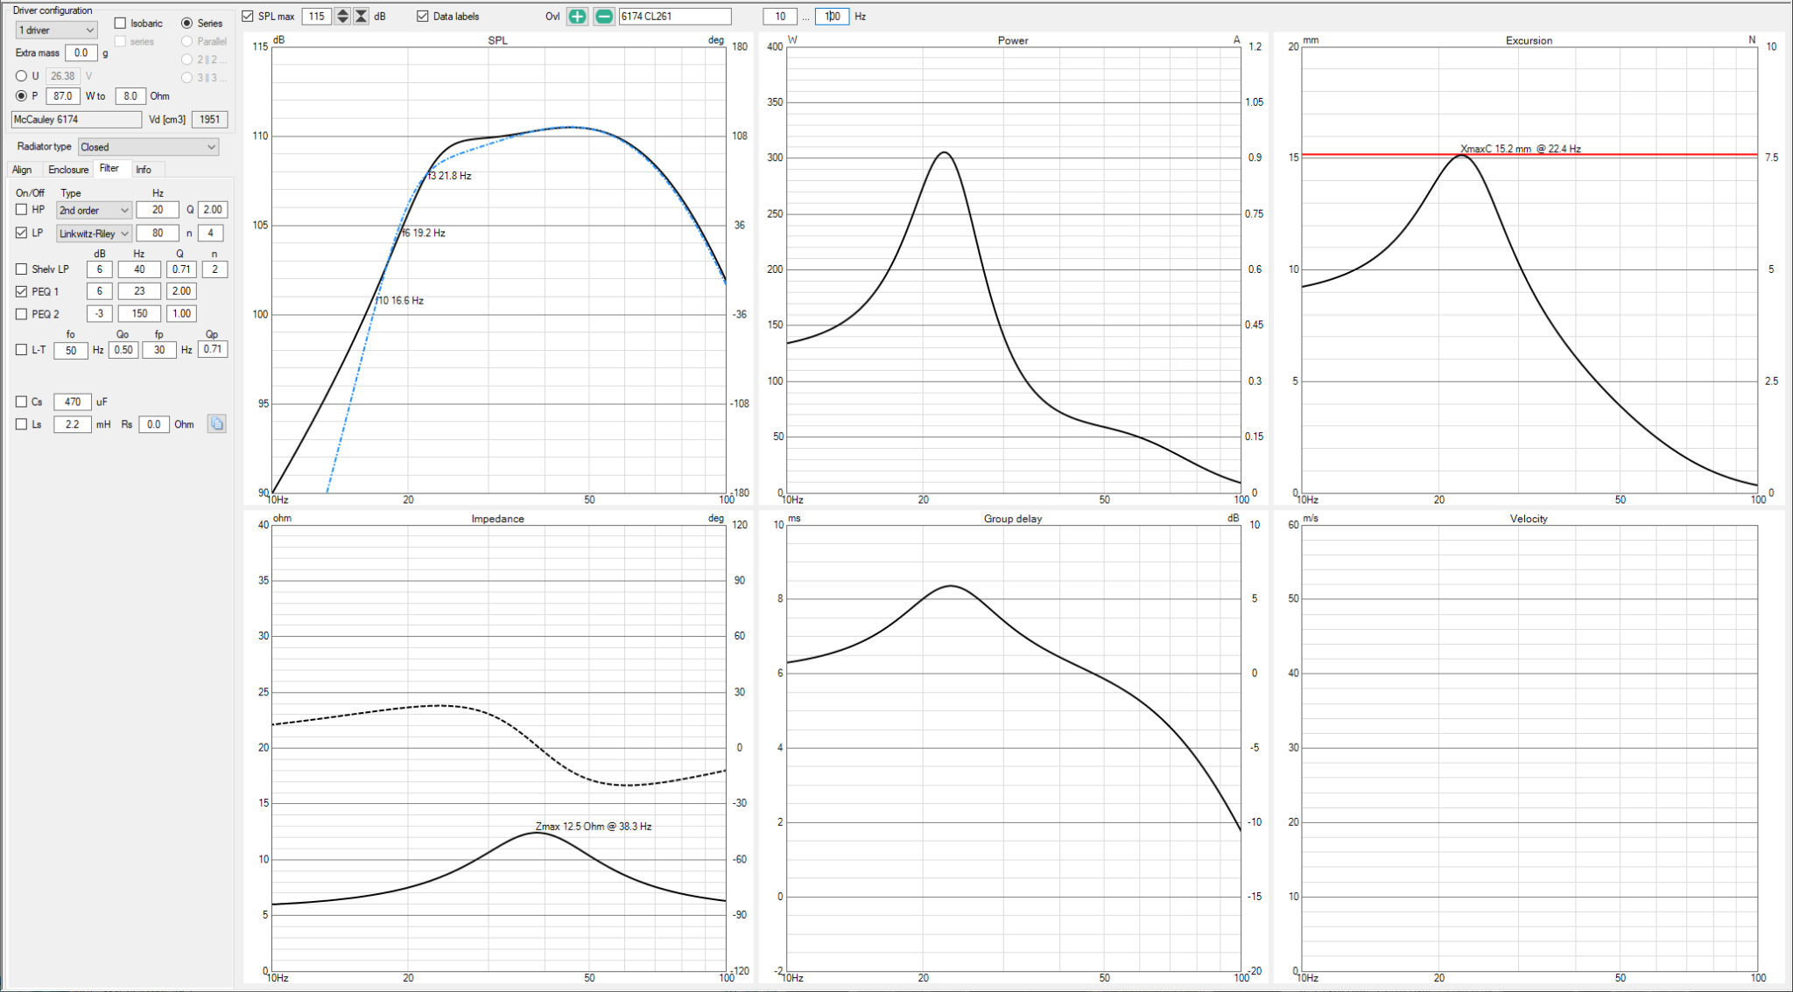Viewport: 1793px width, 992px height.
Task: Click the L-T fp field 30
Action: pyautogui.click(x=159, y=350)
